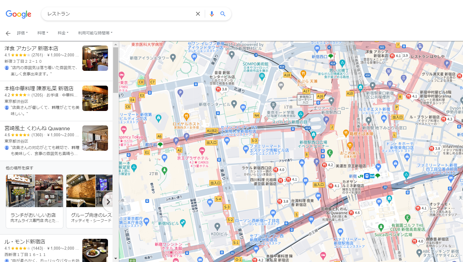This screenshot has width=463, height=262.
Task: Clear the search box with X icon
Action: [198, 14]
